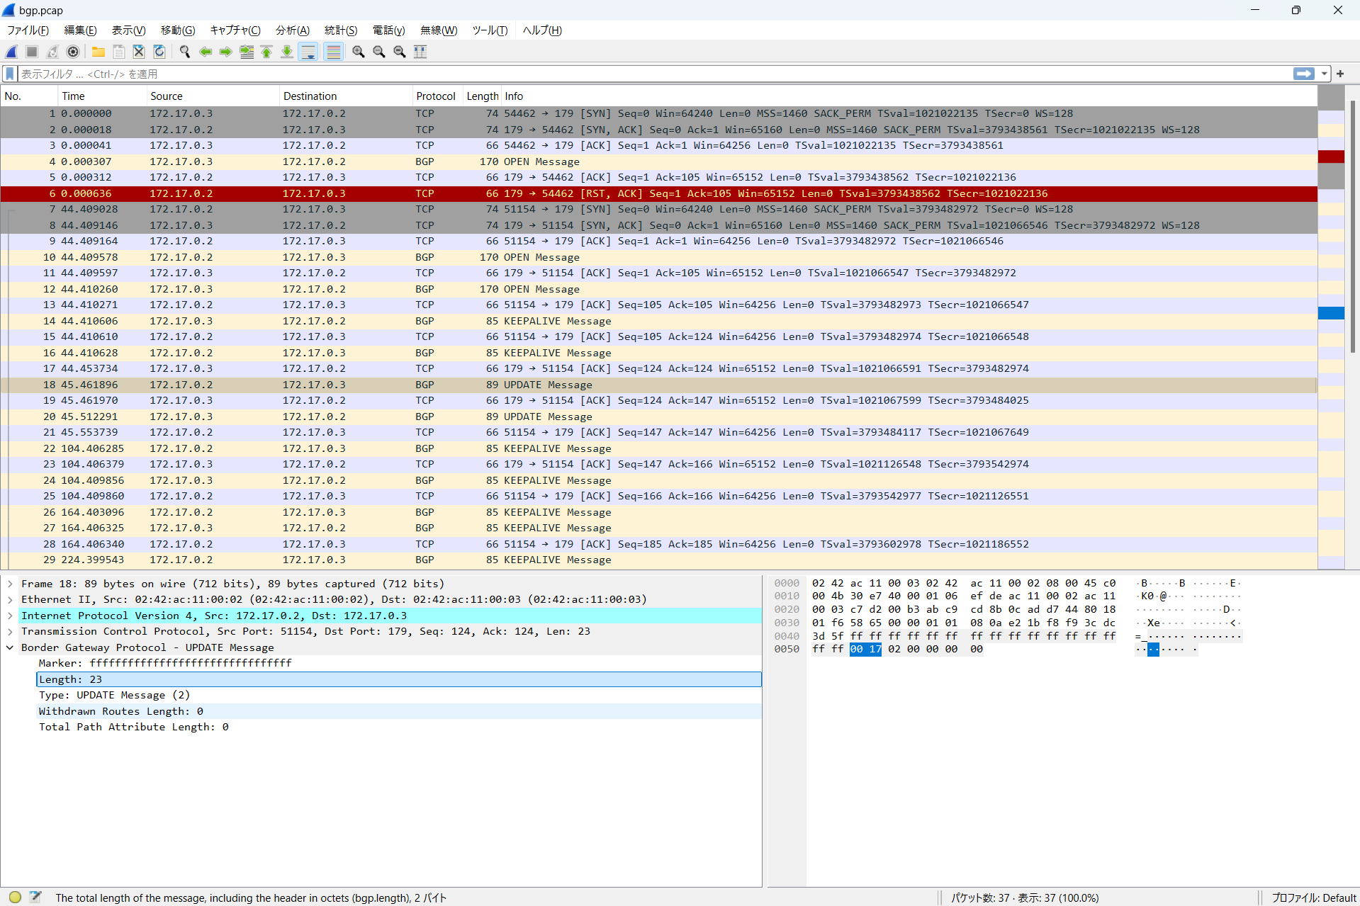Open the 表示(V) menu
This screenshot has width=1360, height=906.
pyautogui.click(x=128, y=30)
